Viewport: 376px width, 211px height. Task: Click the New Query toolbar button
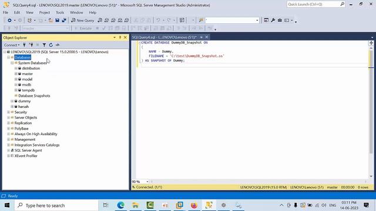pyautogui.click(x=82, y=21)
